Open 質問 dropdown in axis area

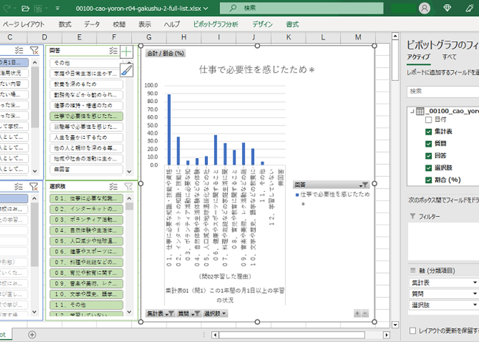pyautogui.click(x=475, y=293)
